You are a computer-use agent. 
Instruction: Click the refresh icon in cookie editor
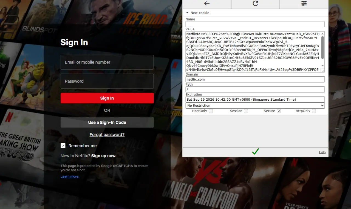click(255, 3)
